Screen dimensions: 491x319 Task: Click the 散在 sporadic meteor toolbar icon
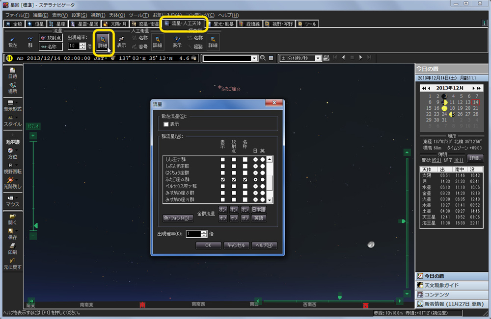13,42
